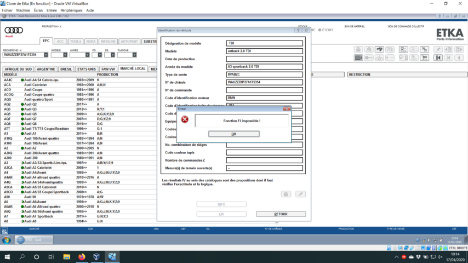
Task: Click guest tray speaker volume icon
Action: click(429, 240)
